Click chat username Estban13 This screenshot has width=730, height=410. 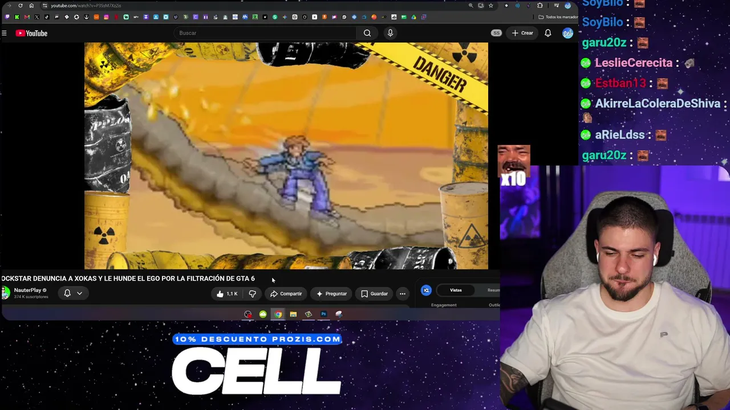click(x=620, y=83)
